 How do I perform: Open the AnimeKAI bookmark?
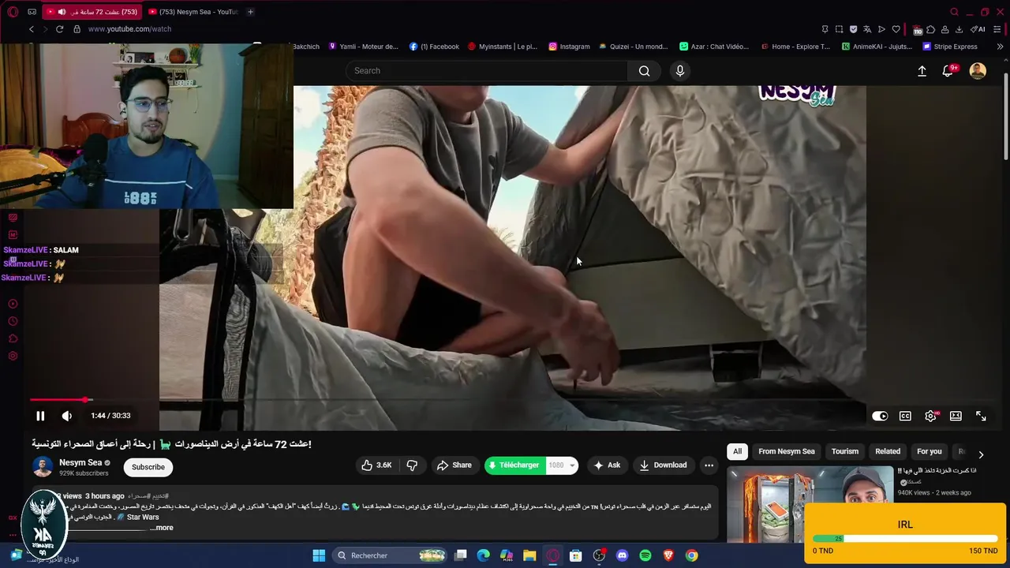click(877, 47)
